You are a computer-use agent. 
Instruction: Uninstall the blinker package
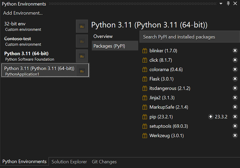click(235, 51)
